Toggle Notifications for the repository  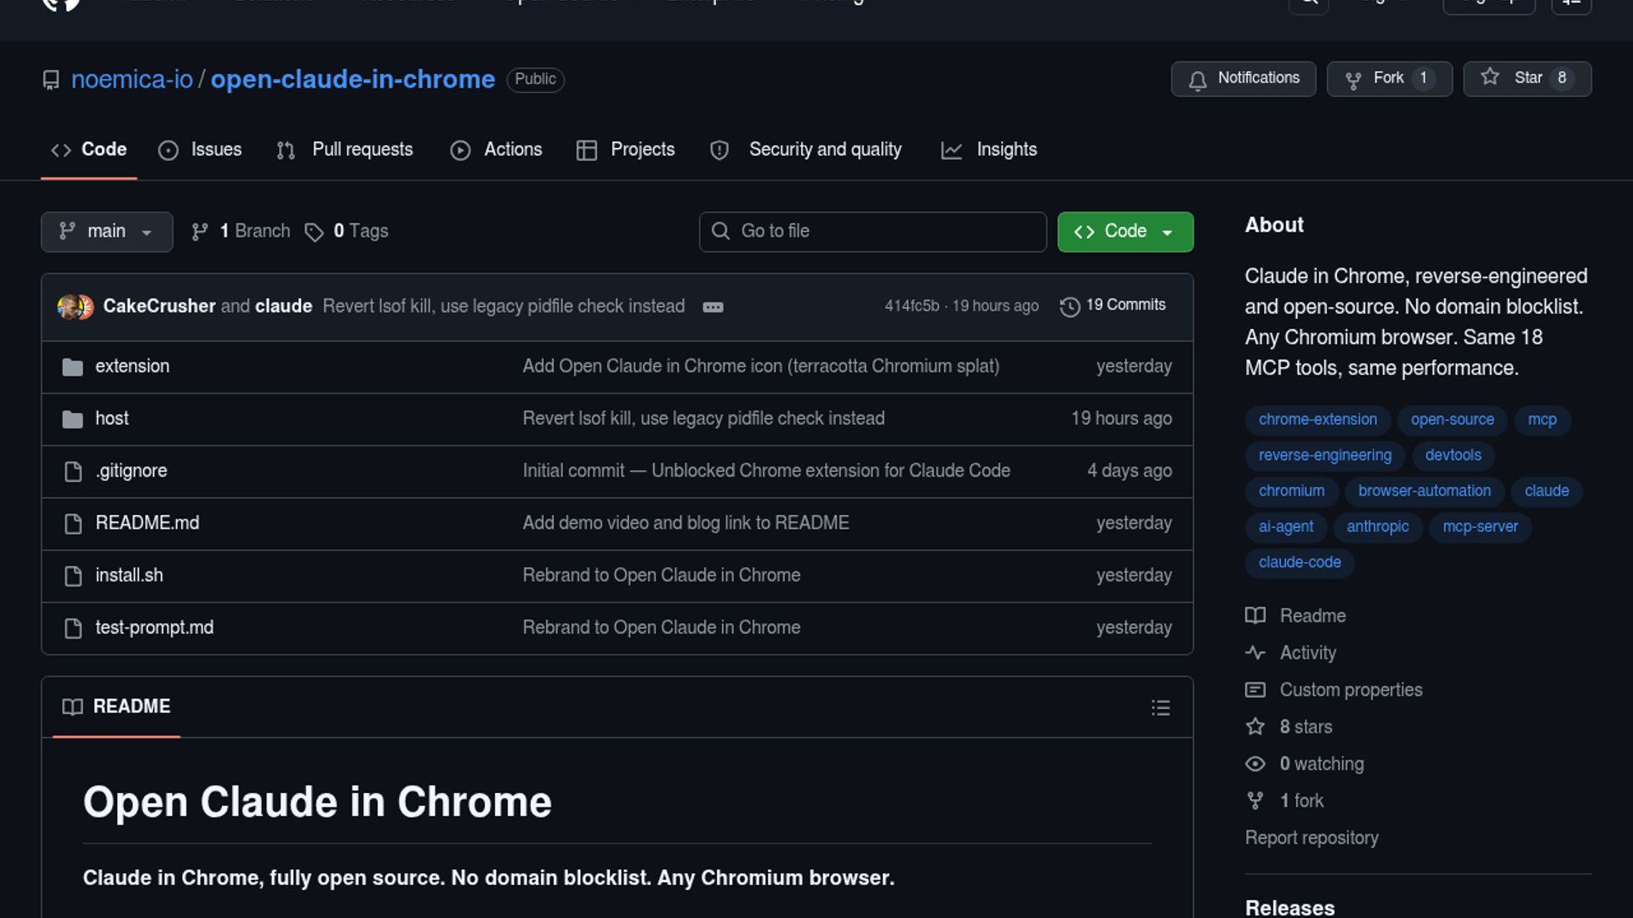click(1243, 78)
